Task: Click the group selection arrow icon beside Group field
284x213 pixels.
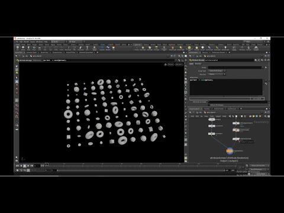Action: point(266,67)
